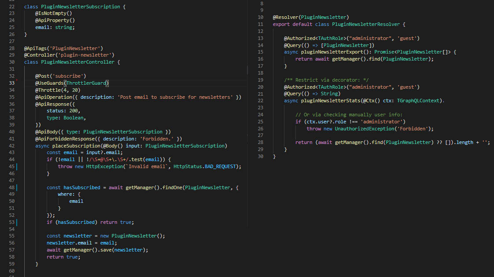The image size is (494, 277).
Task: Click the @Resolver(PluginNewsletter) decorator
Action: coord(311,17)
